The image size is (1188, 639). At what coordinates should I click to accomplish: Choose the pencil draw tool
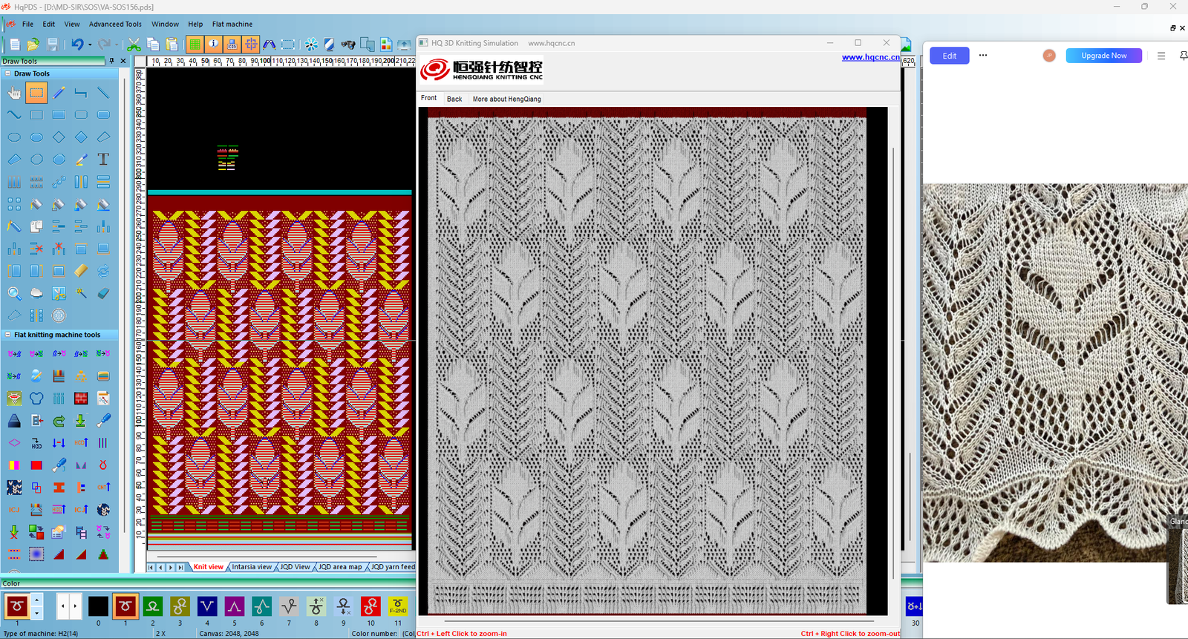[59, 93]
